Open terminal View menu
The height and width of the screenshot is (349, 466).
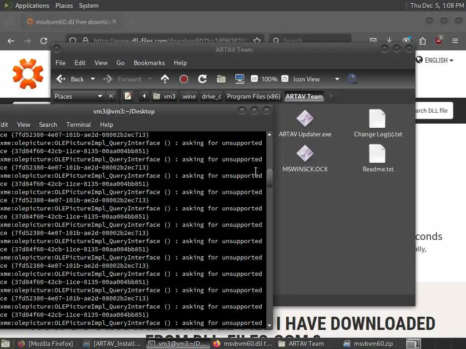pyautogui.click(x=24, y=125)
